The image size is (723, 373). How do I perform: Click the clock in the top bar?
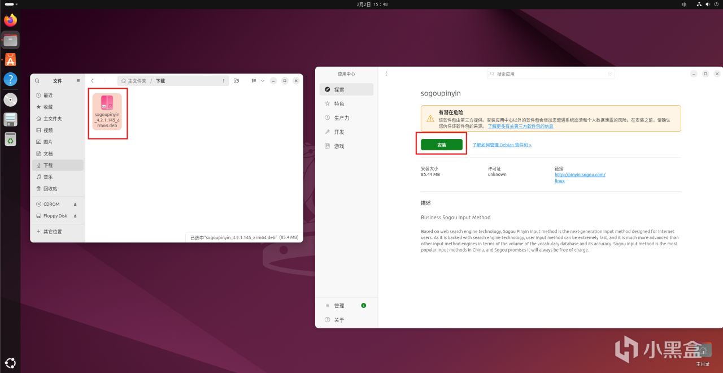(x=372, y=4)
